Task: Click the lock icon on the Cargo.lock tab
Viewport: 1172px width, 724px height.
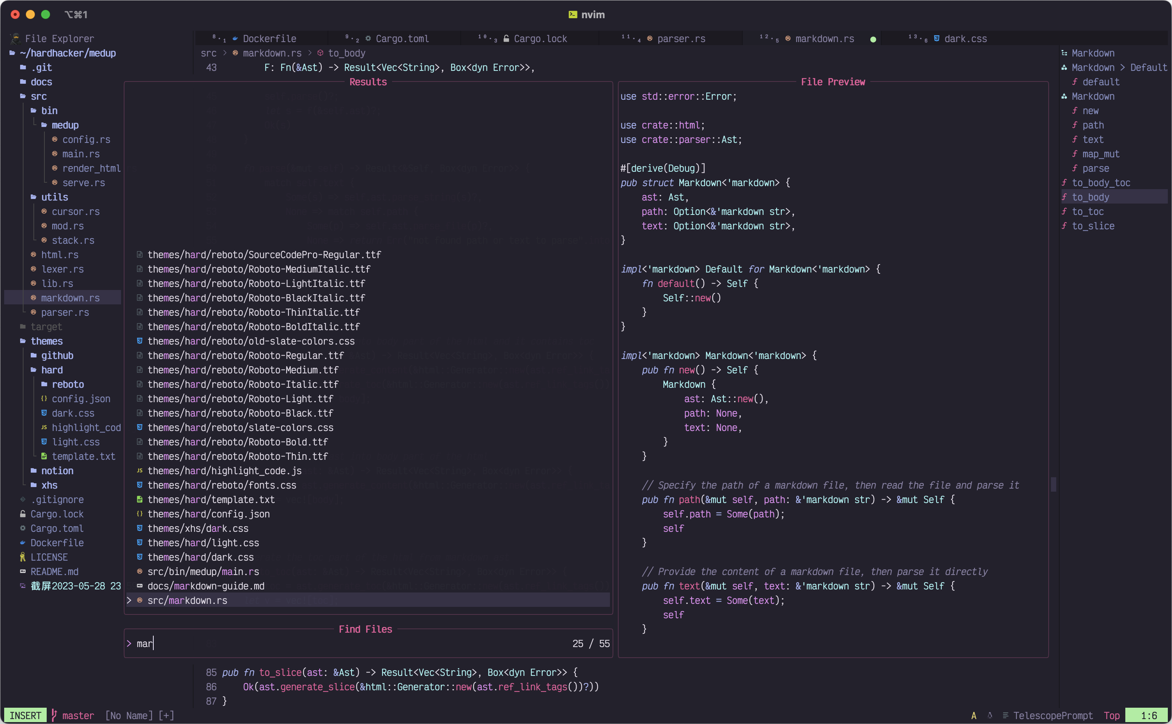Action: [506, 39]
